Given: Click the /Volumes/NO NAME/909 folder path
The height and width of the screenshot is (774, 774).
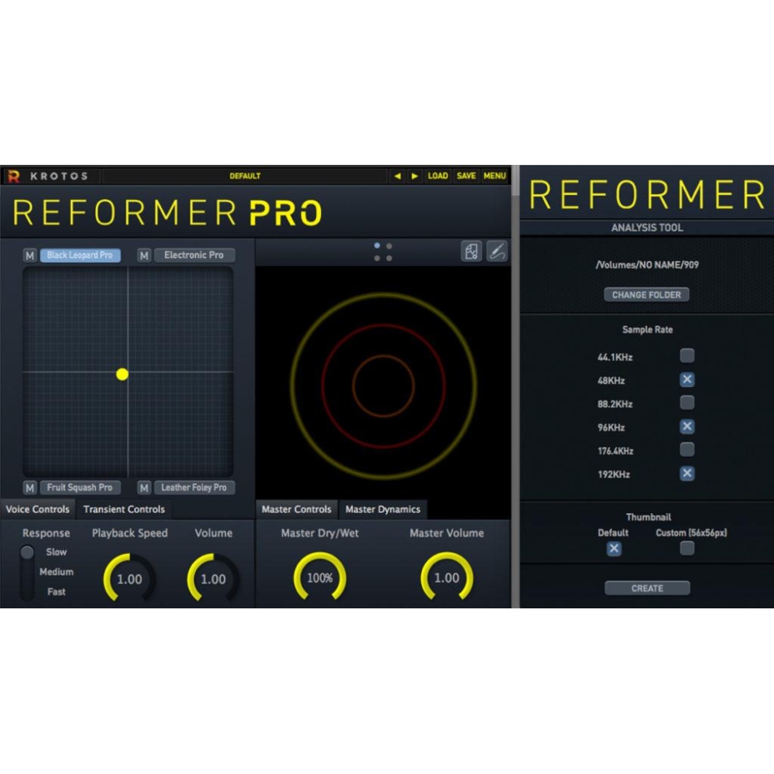Looking at the screenshot, I should (647, 265).
